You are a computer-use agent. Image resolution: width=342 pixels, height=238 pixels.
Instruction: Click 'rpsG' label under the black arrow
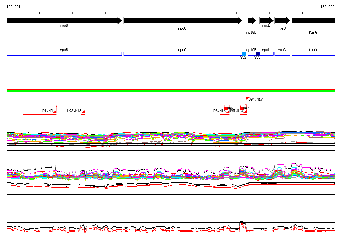[282, 29]
